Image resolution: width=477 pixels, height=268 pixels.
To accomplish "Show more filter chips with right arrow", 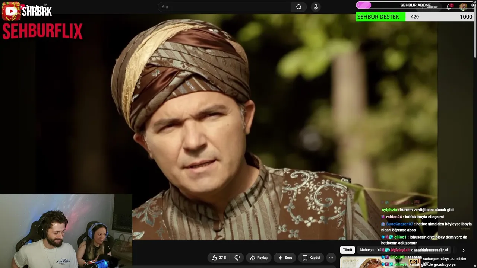I will tap(463, 250).
